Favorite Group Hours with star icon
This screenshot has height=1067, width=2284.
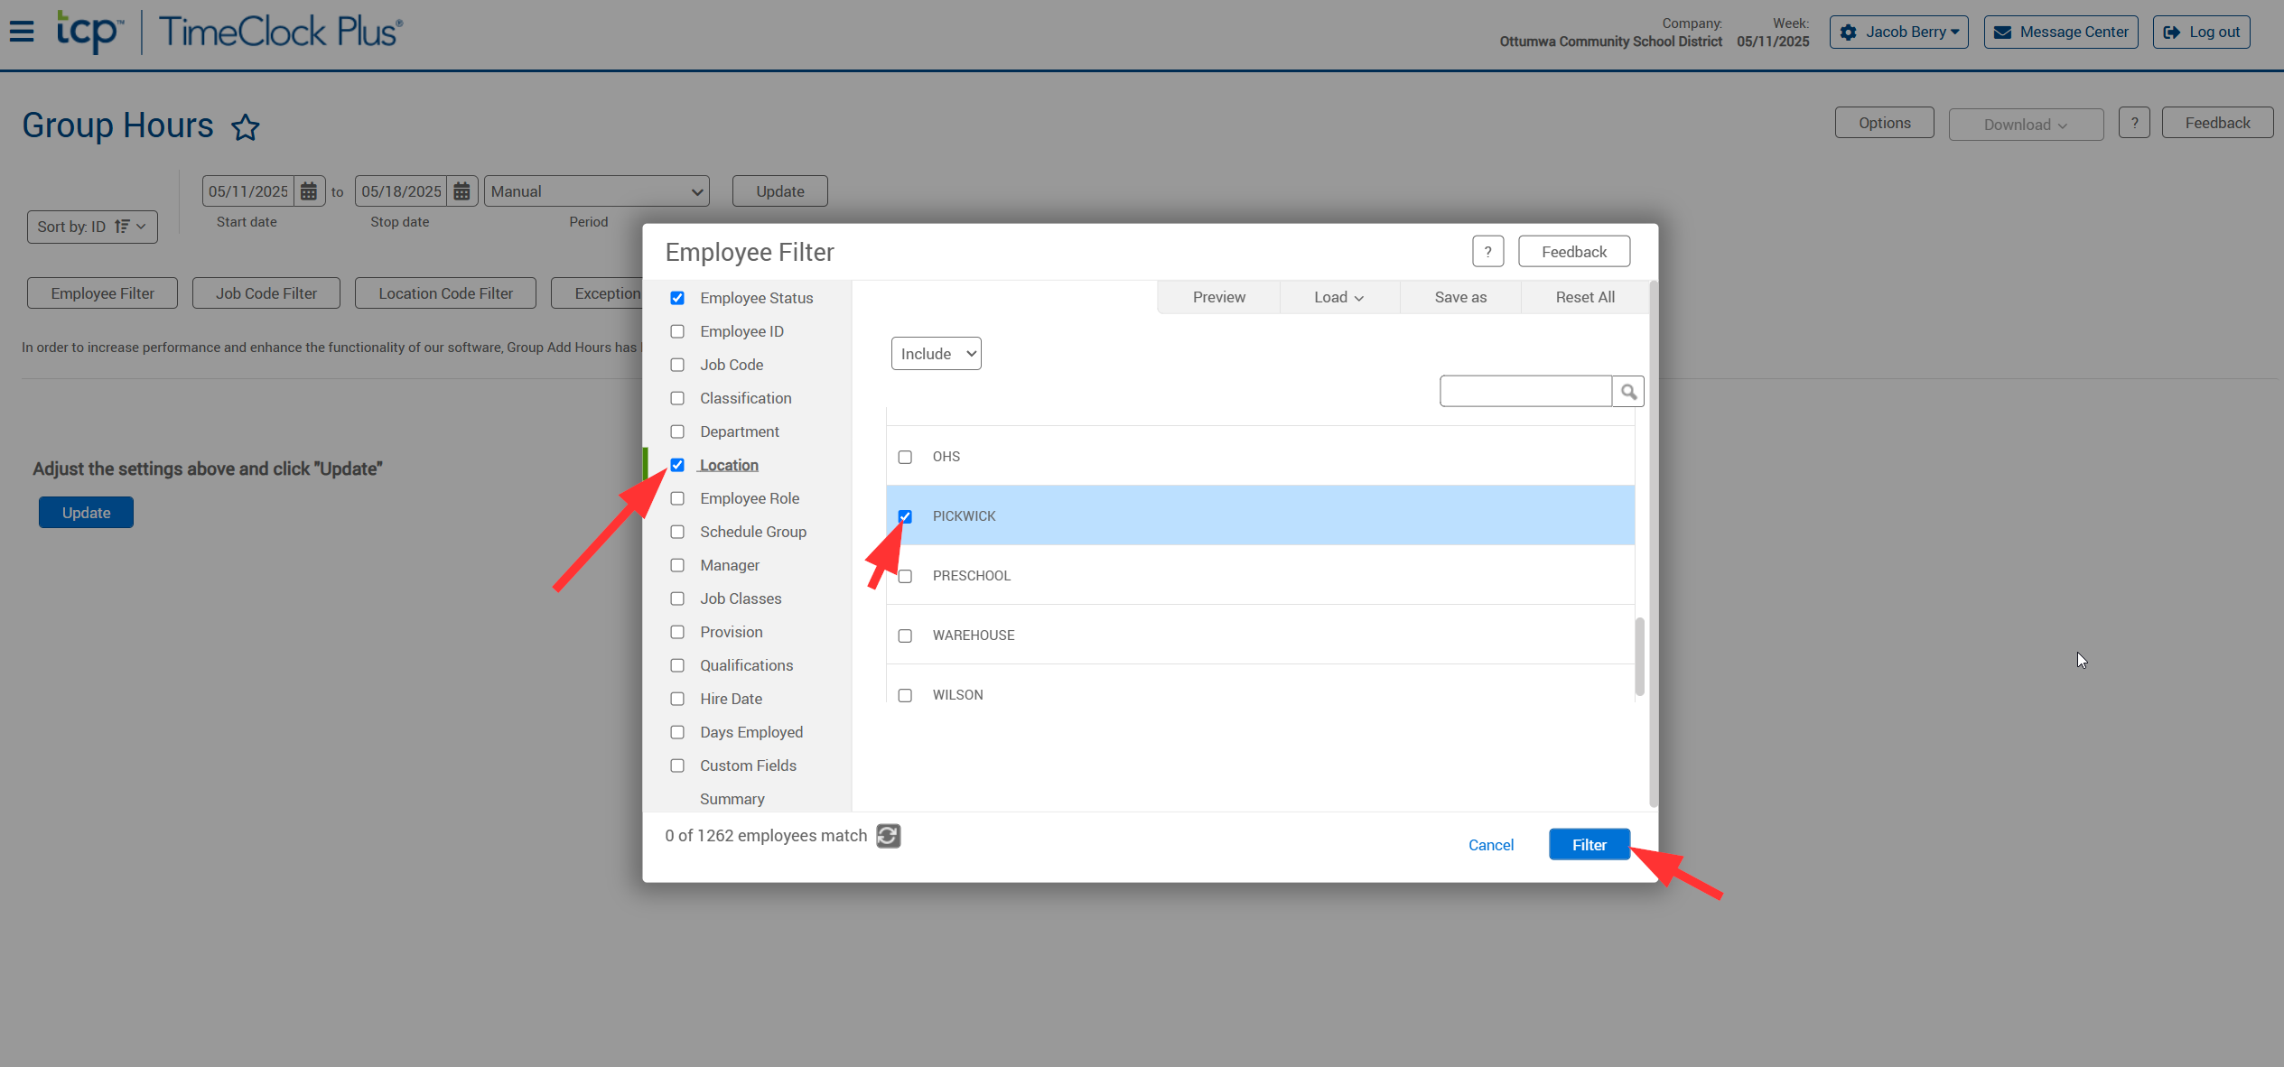coord(246,127)
